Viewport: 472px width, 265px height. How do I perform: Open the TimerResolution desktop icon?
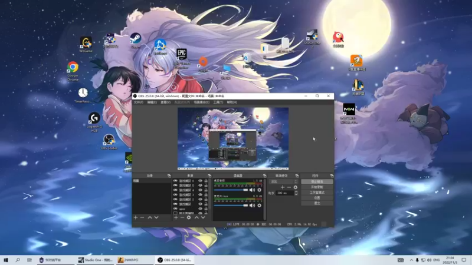click(83, 95)
